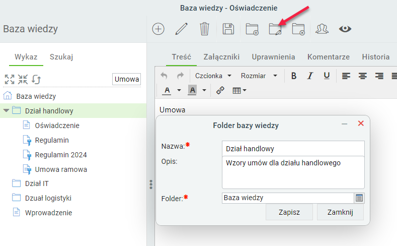Minimize the Folder bazy wiedzy dialog

tap(344, 124)
